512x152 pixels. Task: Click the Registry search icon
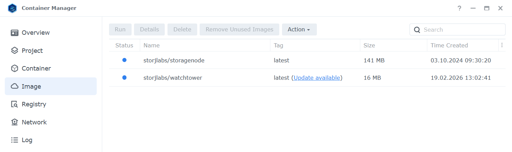(14, 104)
